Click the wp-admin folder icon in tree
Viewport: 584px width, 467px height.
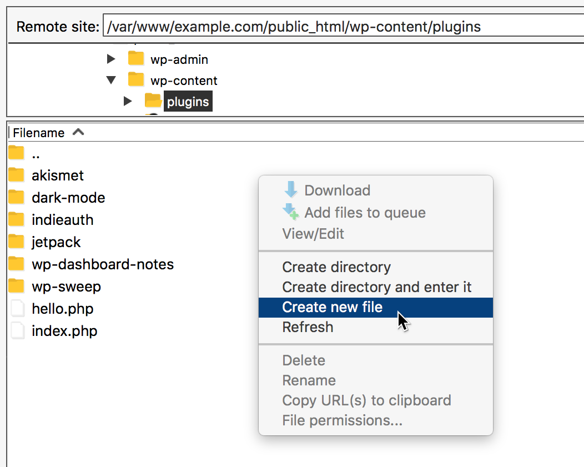tap(136, 58)
